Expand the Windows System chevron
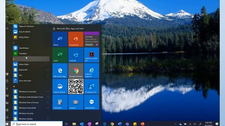The width and height of the screenshot is (225, 126). click(48, 119)
